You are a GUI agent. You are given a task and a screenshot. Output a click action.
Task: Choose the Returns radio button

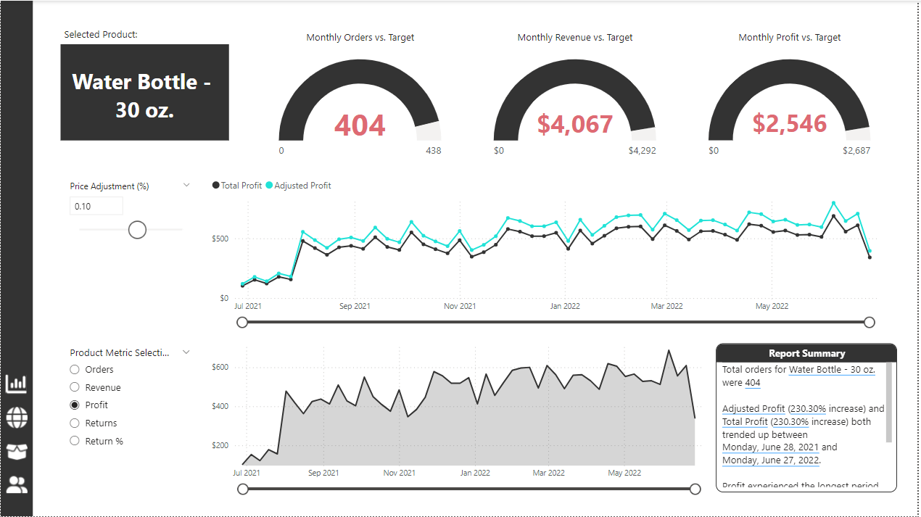pos(75,423)
